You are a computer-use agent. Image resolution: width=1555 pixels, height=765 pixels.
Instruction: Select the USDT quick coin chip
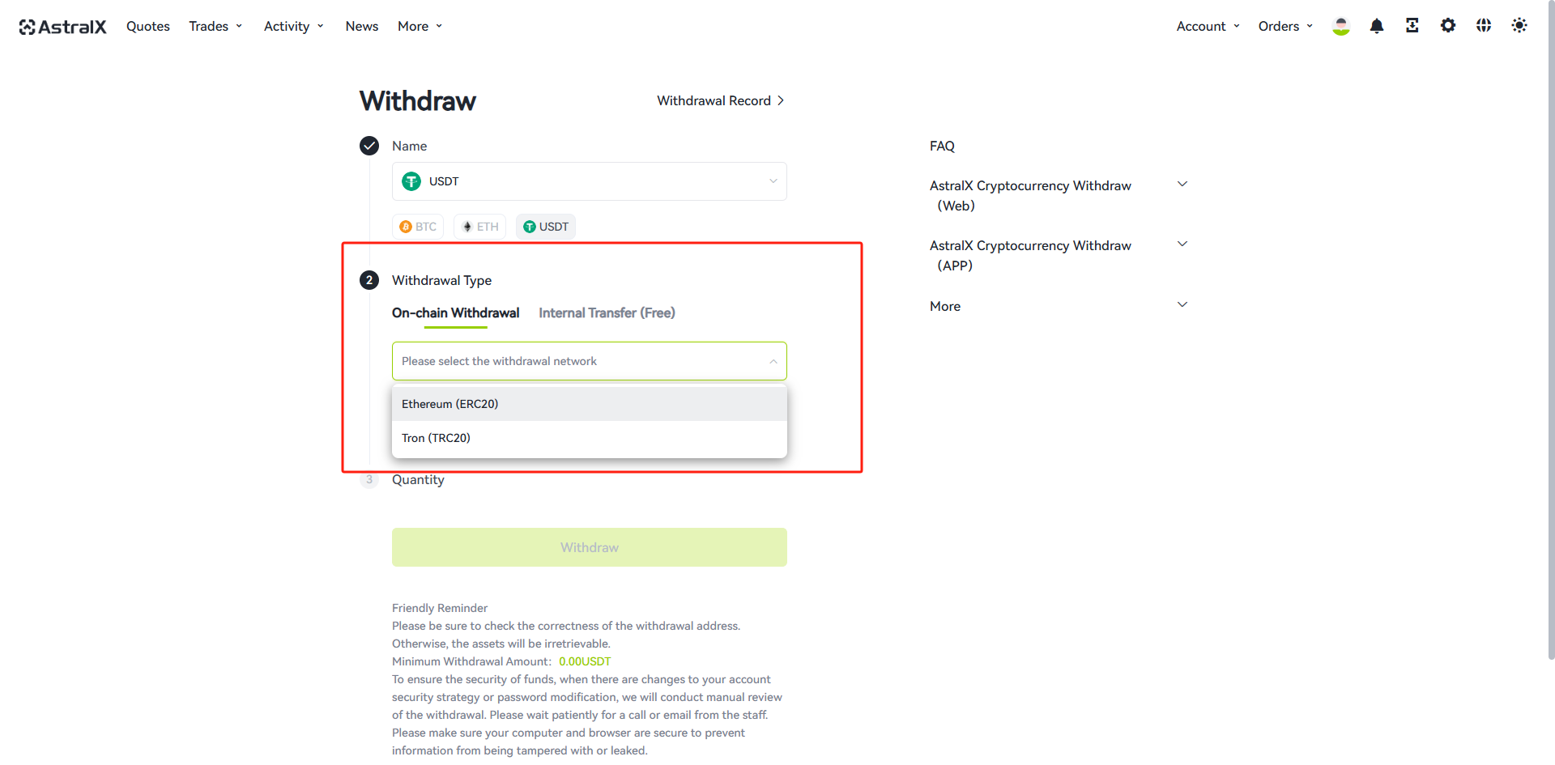point(546,227)
